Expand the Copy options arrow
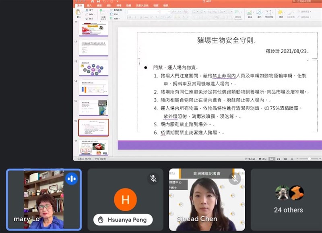 click(95, 14)
